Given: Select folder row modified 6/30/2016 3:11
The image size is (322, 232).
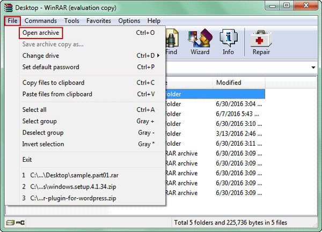Looking at the screenshot, I should coord(215,144).
